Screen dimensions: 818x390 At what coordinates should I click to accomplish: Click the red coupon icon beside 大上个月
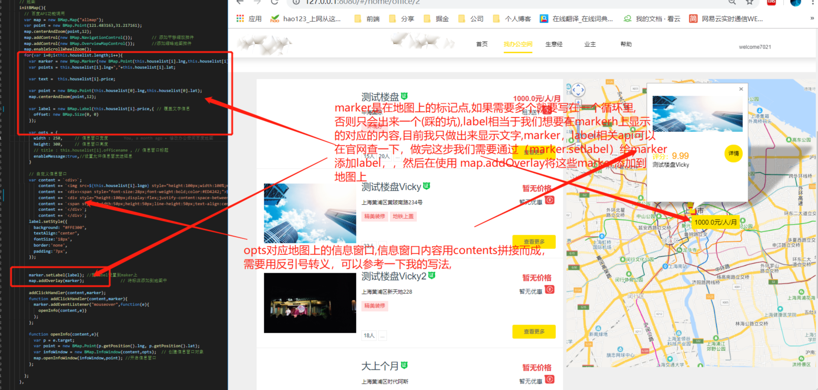tap(550, 379)
